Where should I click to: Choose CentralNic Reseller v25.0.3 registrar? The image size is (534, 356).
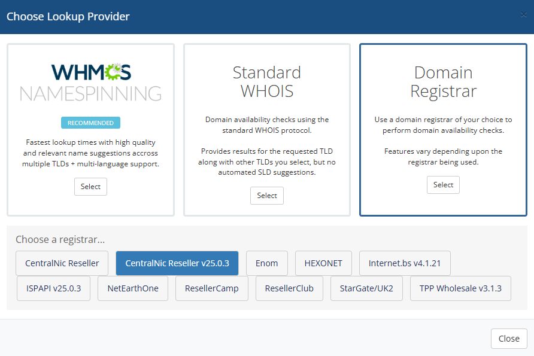coord(177,263)
